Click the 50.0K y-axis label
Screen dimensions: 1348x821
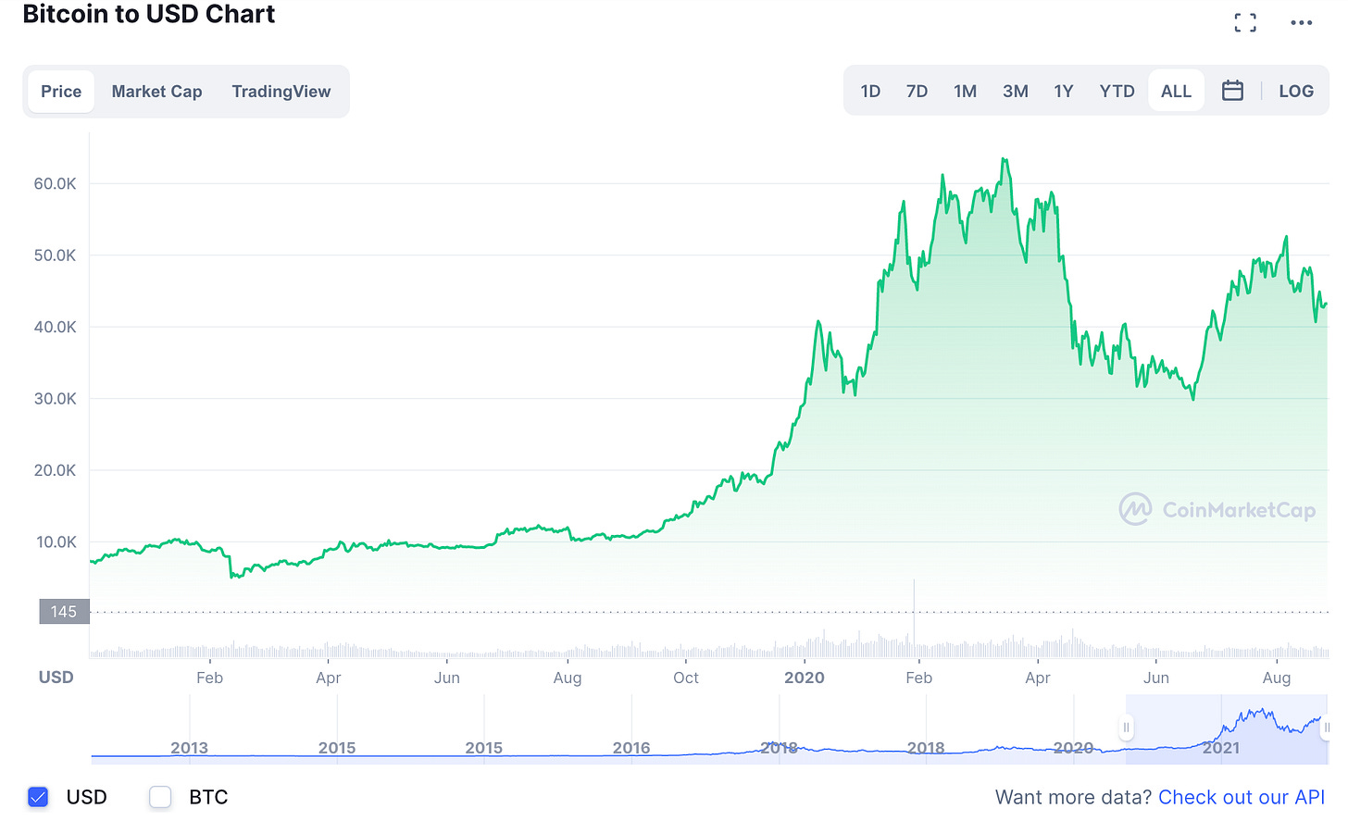[55, 255]
